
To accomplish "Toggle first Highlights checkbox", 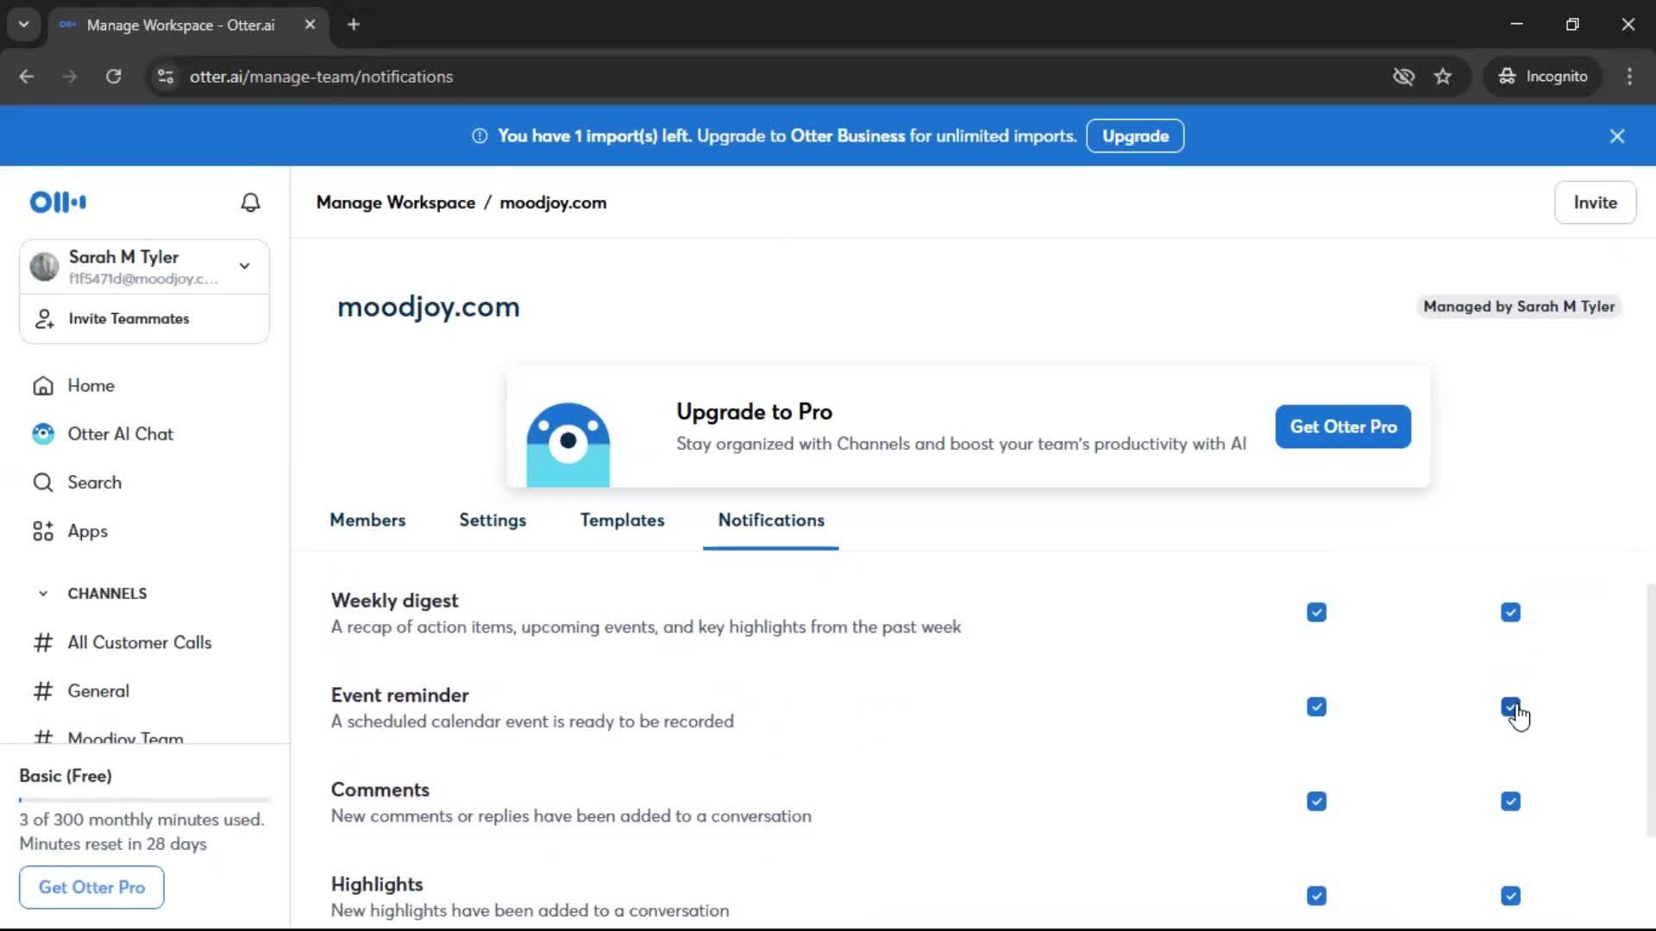I will click(x=1316, y=896).
